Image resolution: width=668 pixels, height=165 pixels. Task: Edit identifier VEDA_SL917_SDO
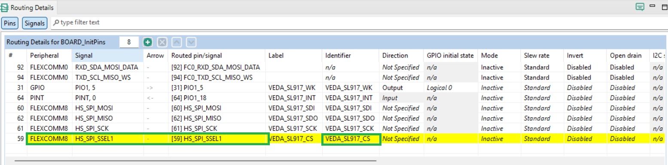(351, 119)
